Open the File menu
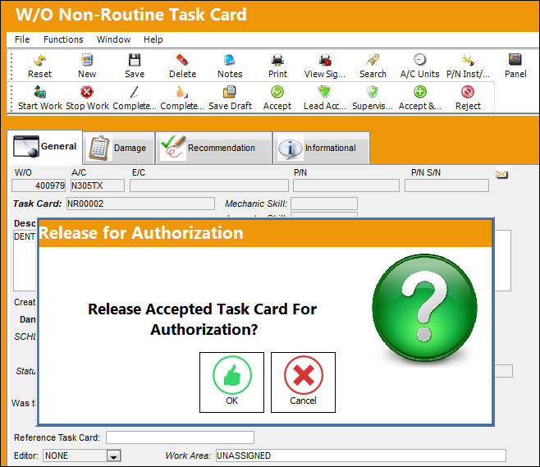540x467 pixels. coord(22,39)
